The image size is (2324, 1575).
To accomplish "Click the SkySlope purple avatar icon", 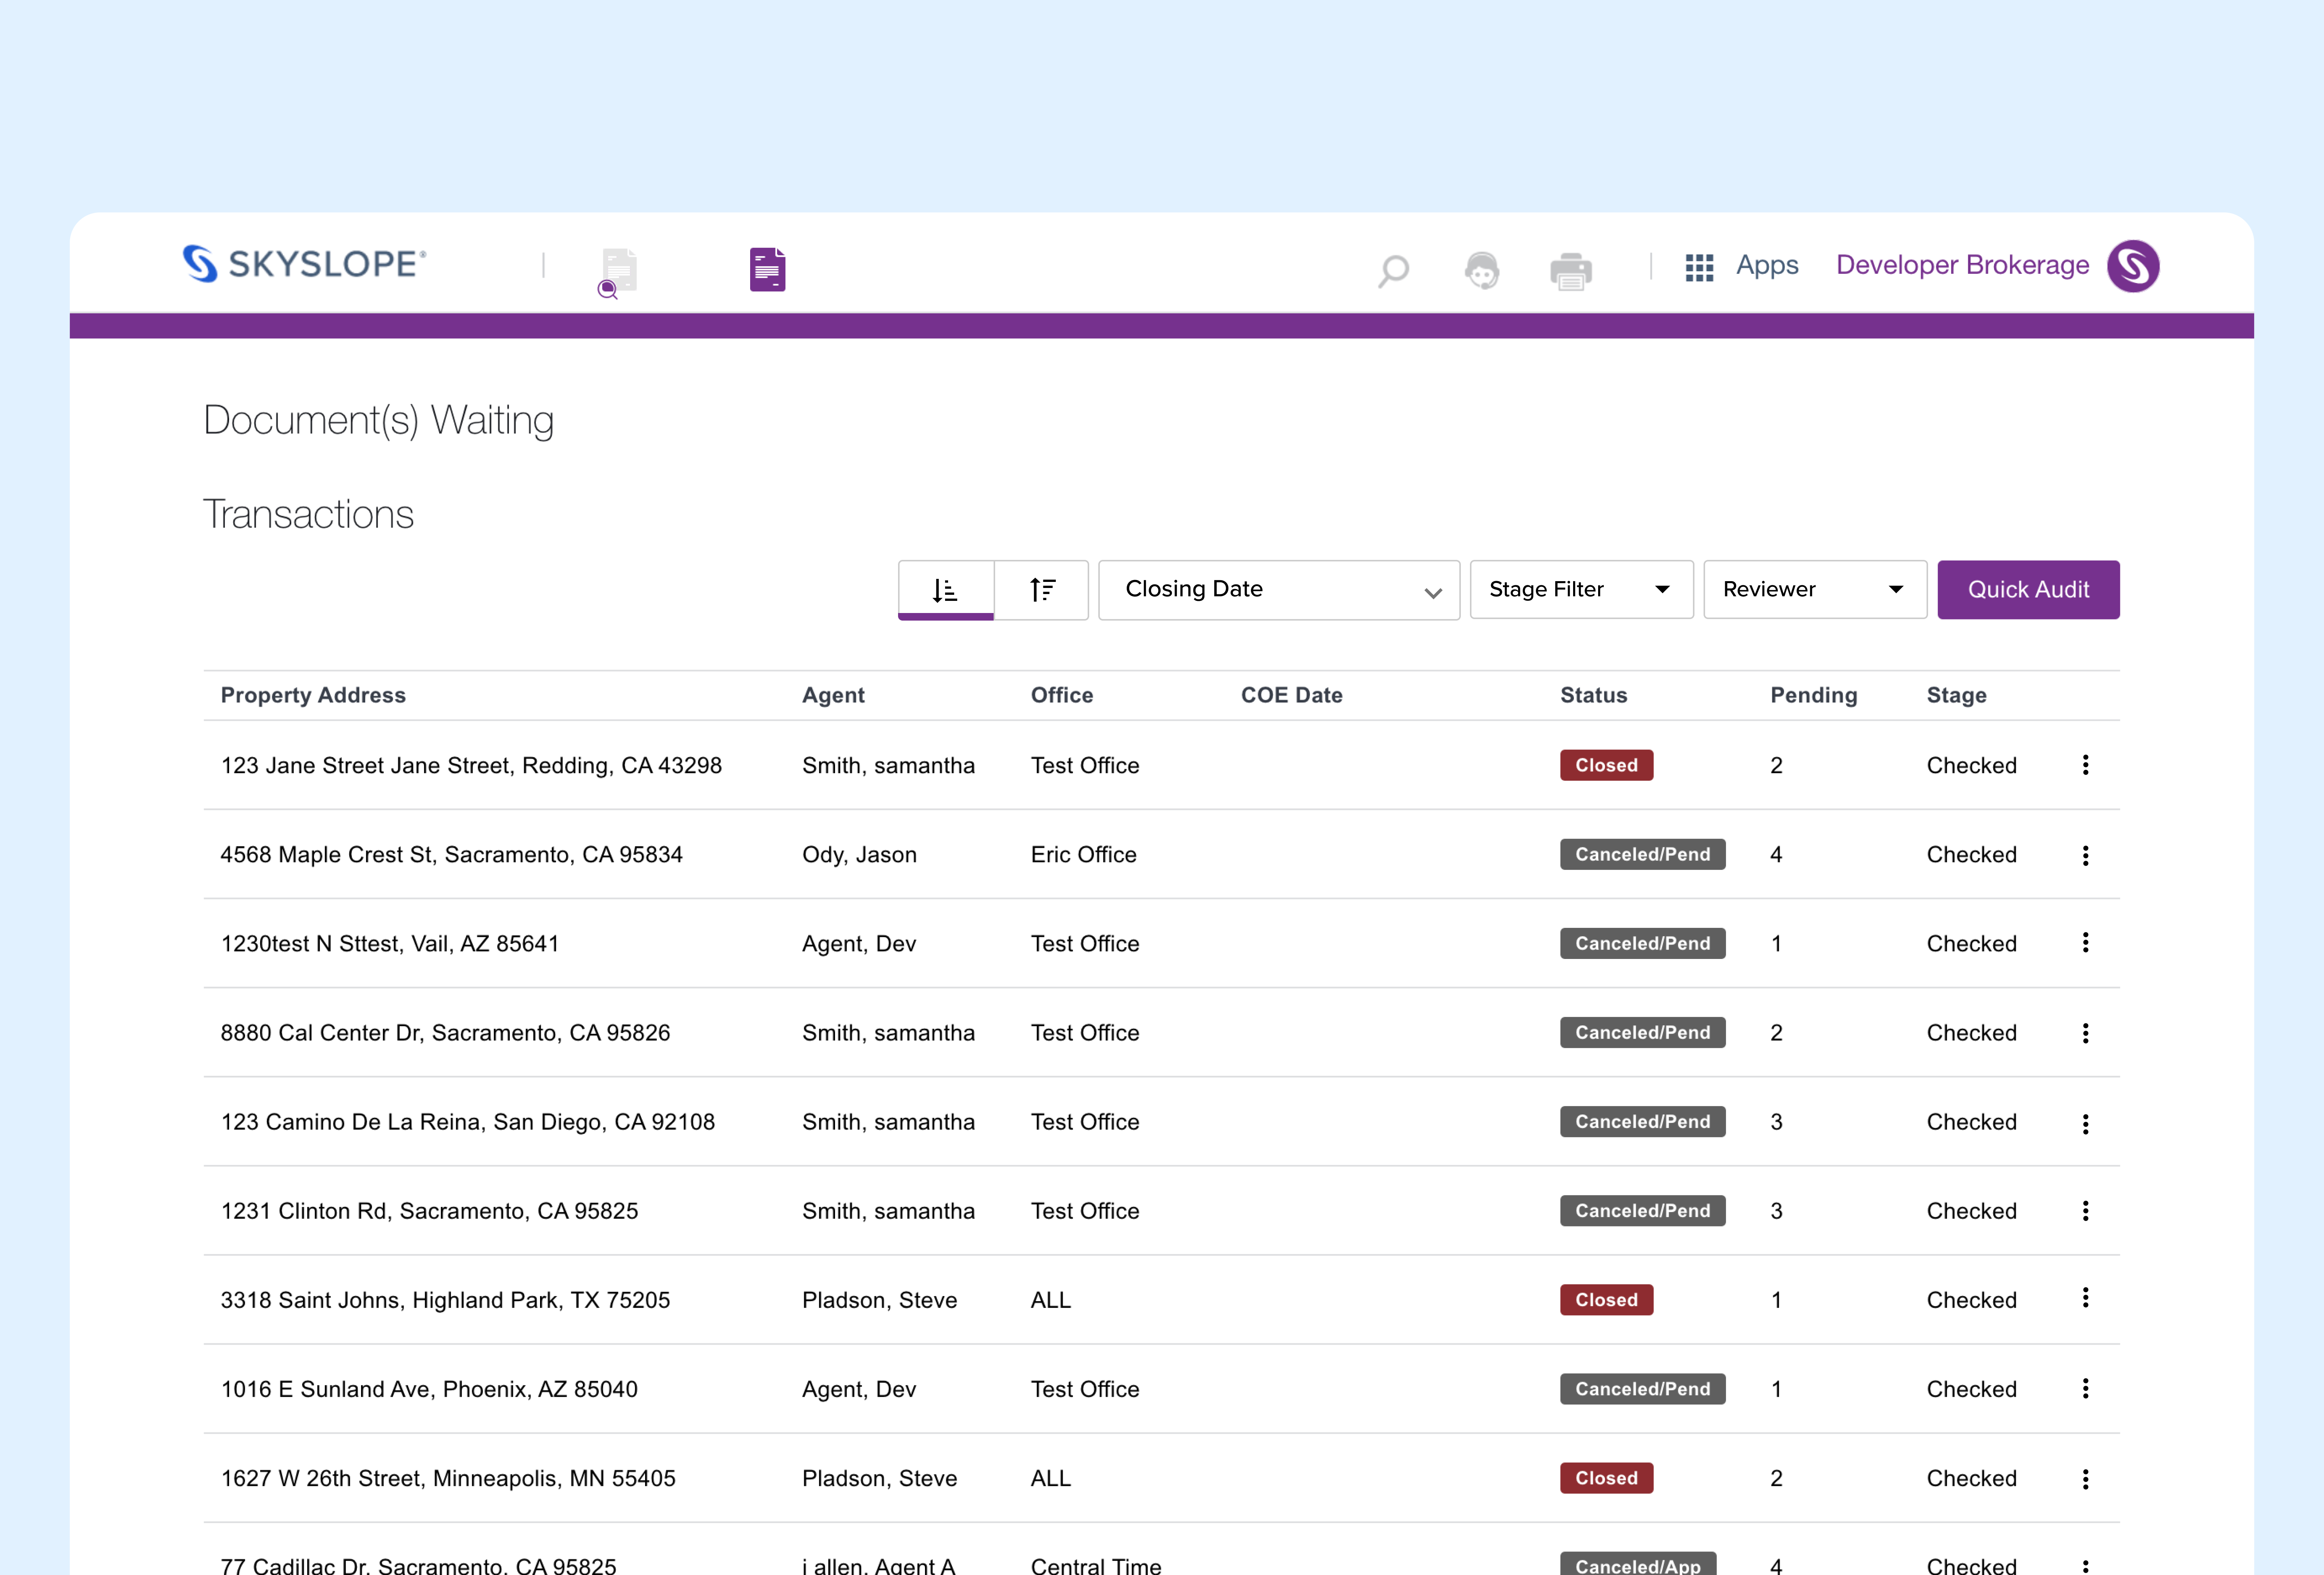I will [2132, 266].
